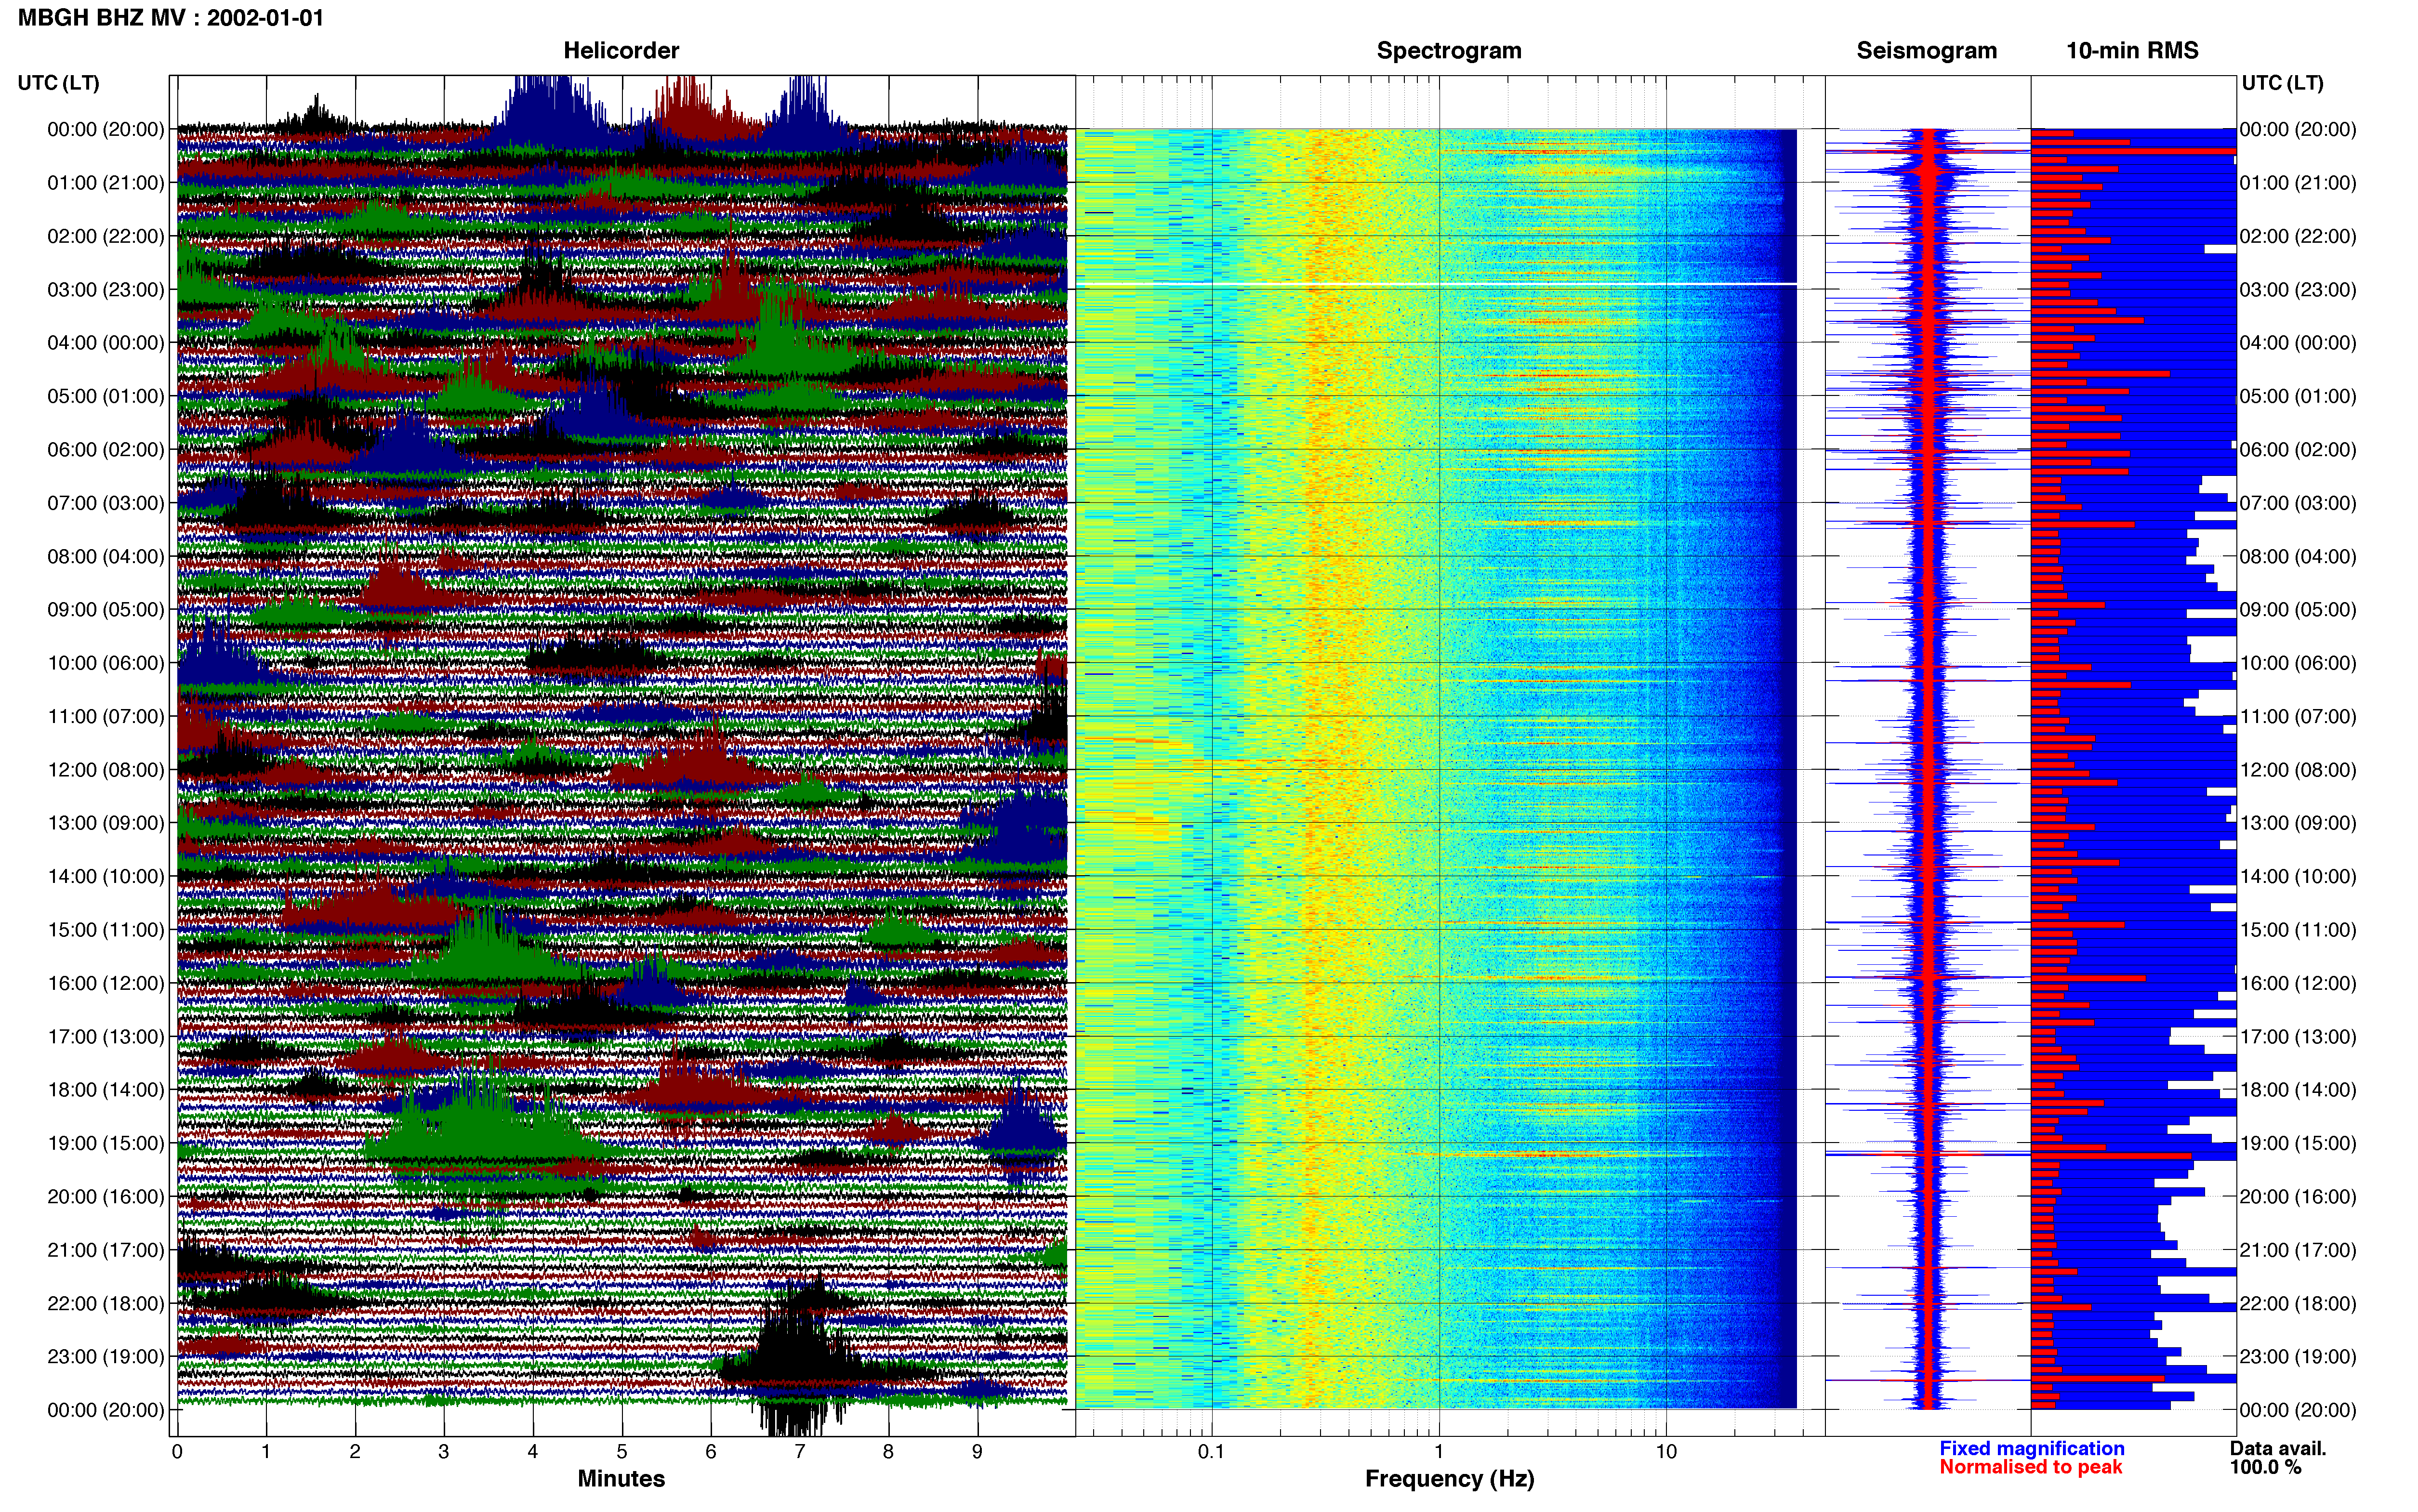This screenshot has height=1512, width=2418.
Task: Click right time label 16:00 (12:00)
Action: (2298, 983)
